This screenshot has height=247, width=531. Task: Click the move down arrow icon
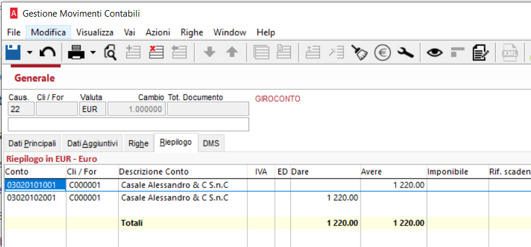tap(209, 52)
